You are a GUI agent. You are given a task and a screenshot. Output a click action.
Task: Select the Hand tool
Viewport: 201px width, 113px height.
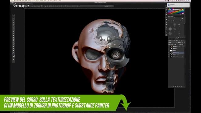[14, 51]
